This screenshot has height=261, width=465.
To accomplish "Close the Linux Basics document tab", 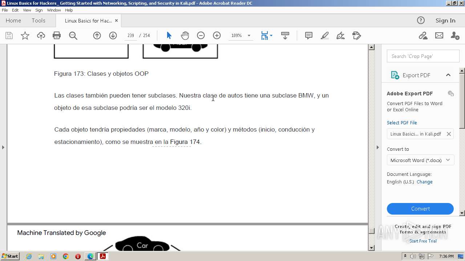I will 116,20.
